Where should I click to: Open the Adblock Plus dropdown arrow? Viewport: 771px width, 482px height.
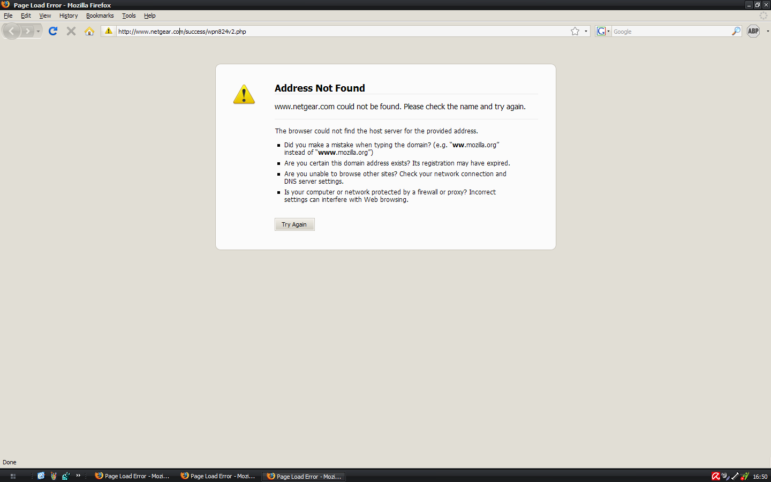pos(768,31)
